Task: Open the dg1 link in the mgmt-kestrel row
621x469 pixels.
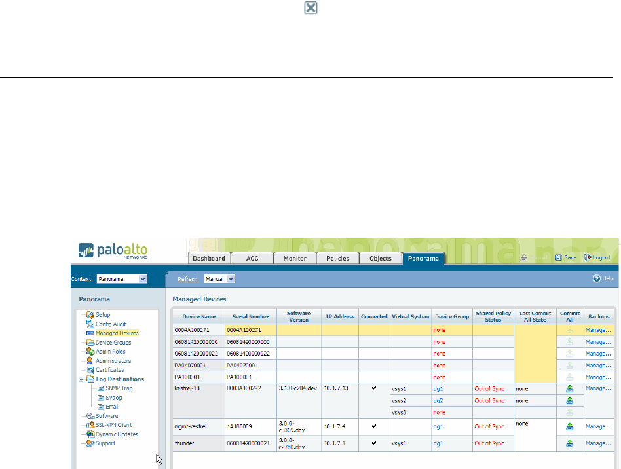Action: [x=438, y=426]
